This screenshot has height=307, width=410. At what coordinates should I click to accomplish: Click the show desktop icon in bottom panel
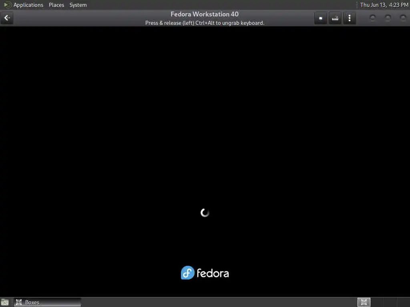5,302
